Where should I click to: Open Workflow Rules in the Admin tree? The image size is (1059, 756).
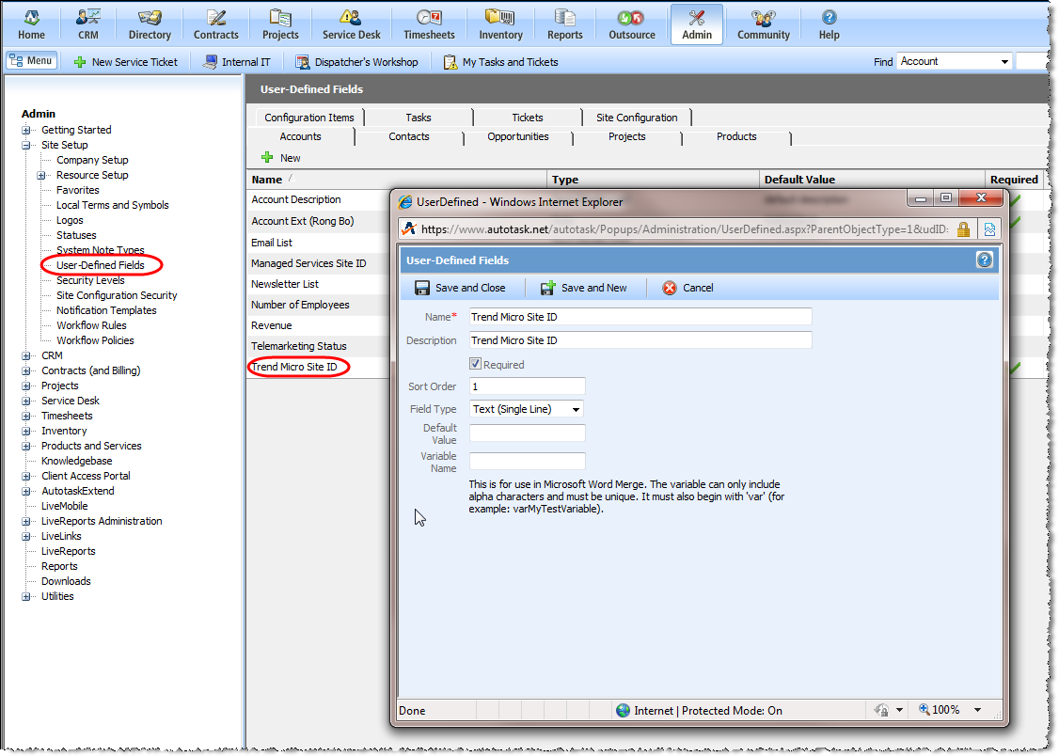click(x=92, y=325)
